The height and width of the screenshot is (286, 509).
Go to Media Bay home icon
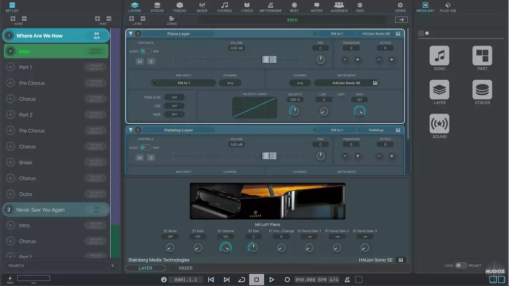coord(427,33)
